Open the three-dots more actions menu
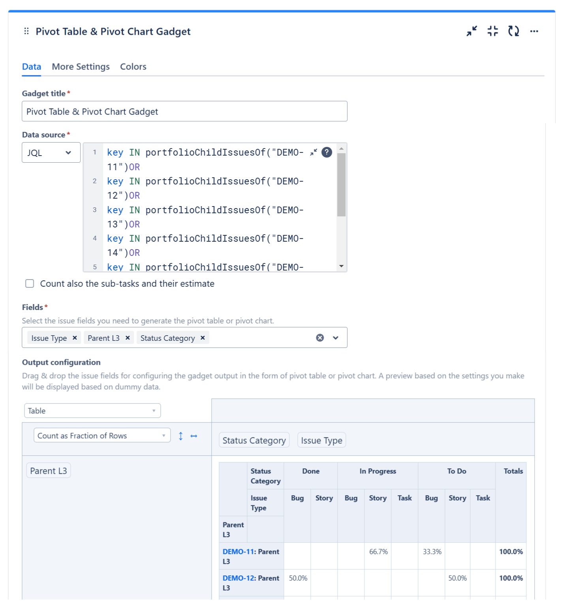 [x=534, y=31]
